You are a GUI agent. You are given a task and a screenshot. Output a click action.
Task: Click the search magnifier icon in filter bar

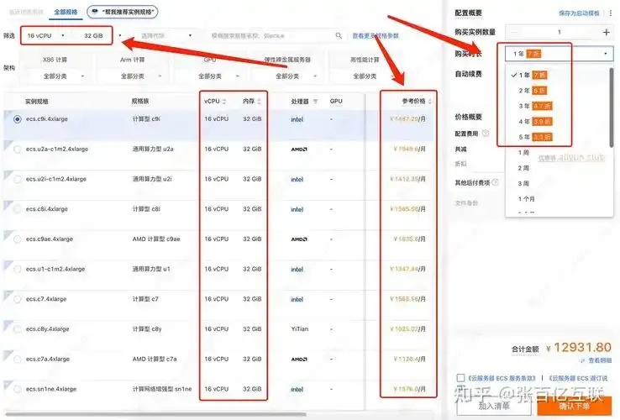(339, 35)
